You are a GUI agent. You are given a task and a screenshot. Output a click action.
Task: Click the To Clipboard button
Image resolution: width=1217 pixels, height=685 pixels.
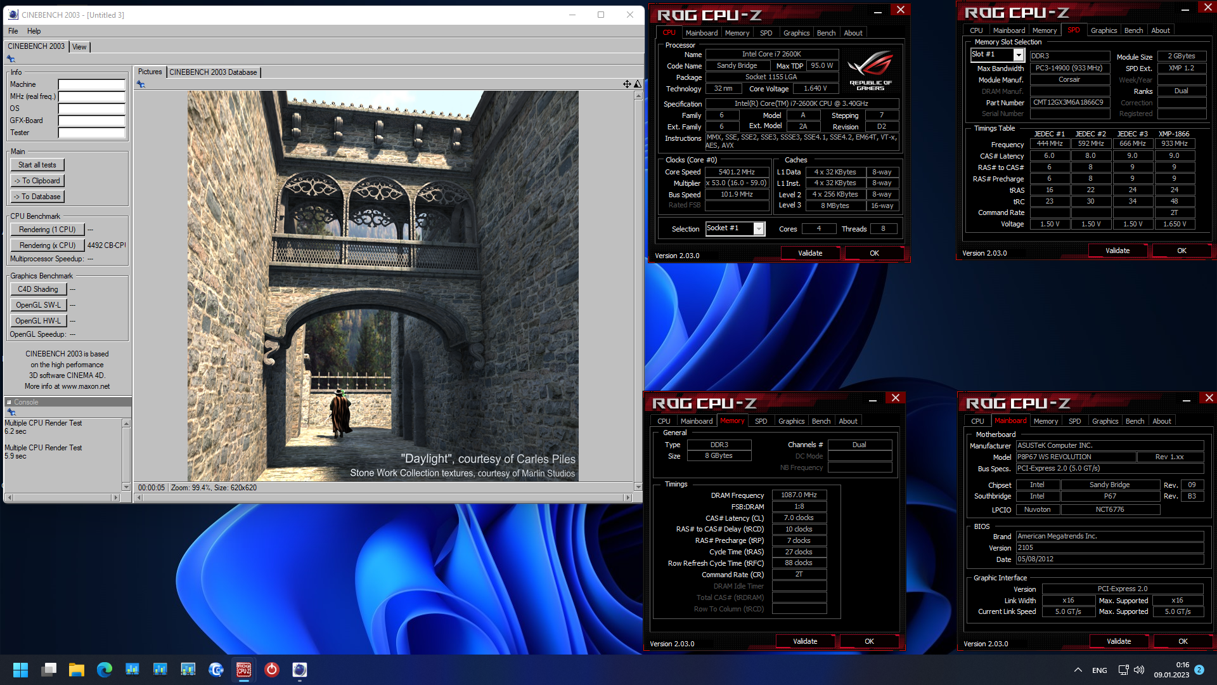tap(37, 181)
